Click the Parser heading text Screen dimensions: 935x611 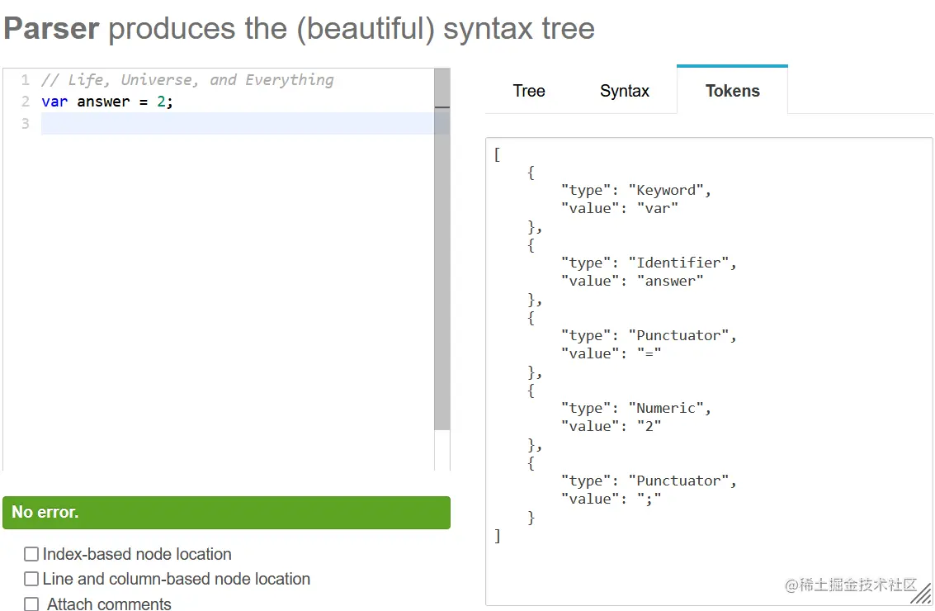tap(51, 29)
